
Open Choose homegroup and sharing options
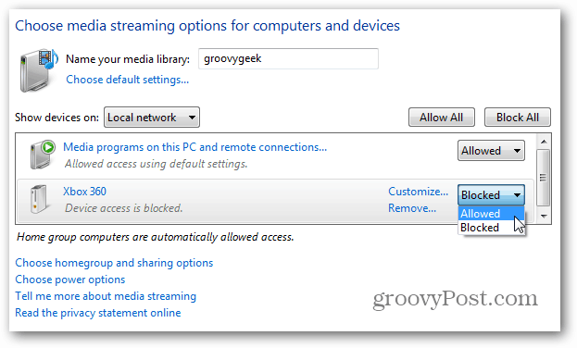pos(114,263)
